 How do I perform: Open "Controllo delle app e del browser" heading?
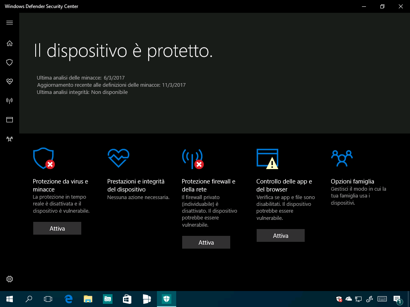coord(284,185)
